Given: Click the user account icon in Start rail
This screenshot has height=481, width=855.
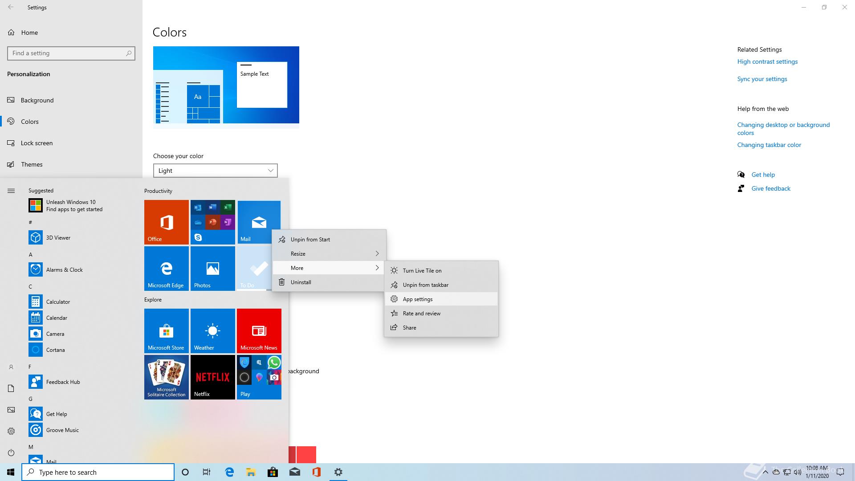Looking at the screenshot, I should tap(11, 367).
